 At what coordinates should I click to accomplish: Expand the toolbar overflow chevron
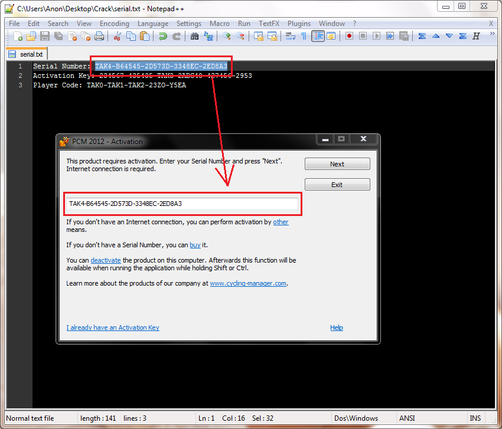[x=493, y=34]
